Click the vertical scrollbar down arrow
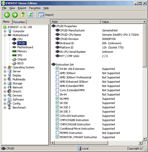 pyautogui.click(x=144, y=139)
